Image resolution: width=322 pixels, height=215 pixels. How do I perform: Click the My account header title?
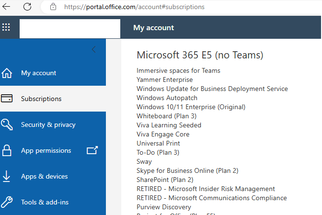[154, 28]
